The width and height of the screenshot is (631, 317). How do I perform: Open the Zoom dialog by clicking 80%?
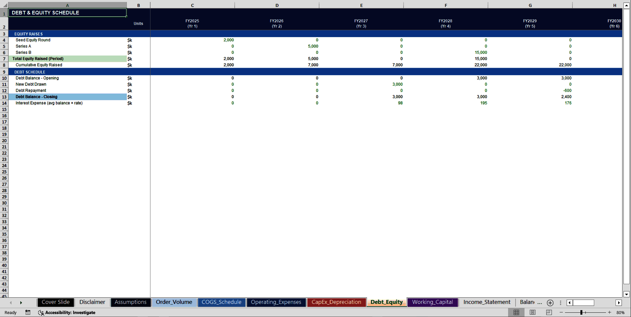click(x=620, y=312)
